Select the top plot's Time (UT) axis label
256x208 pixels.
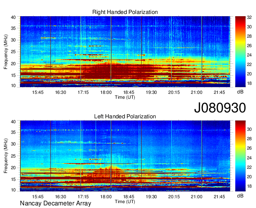coord(125,97)
